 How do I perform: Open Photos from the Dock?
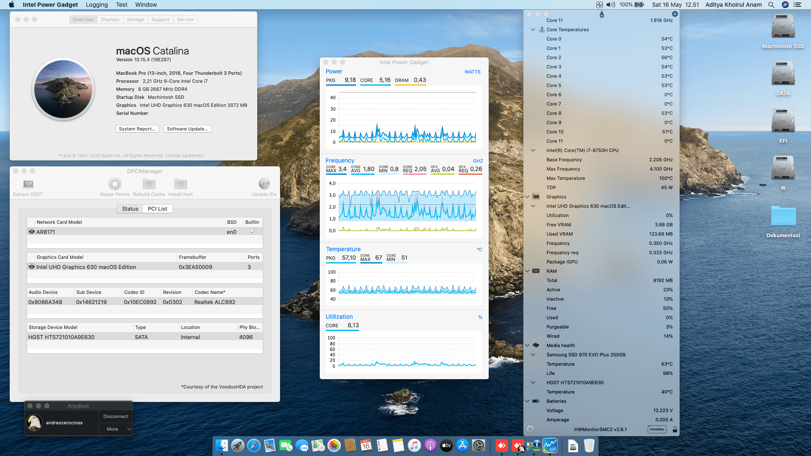[x=334, y=445]
